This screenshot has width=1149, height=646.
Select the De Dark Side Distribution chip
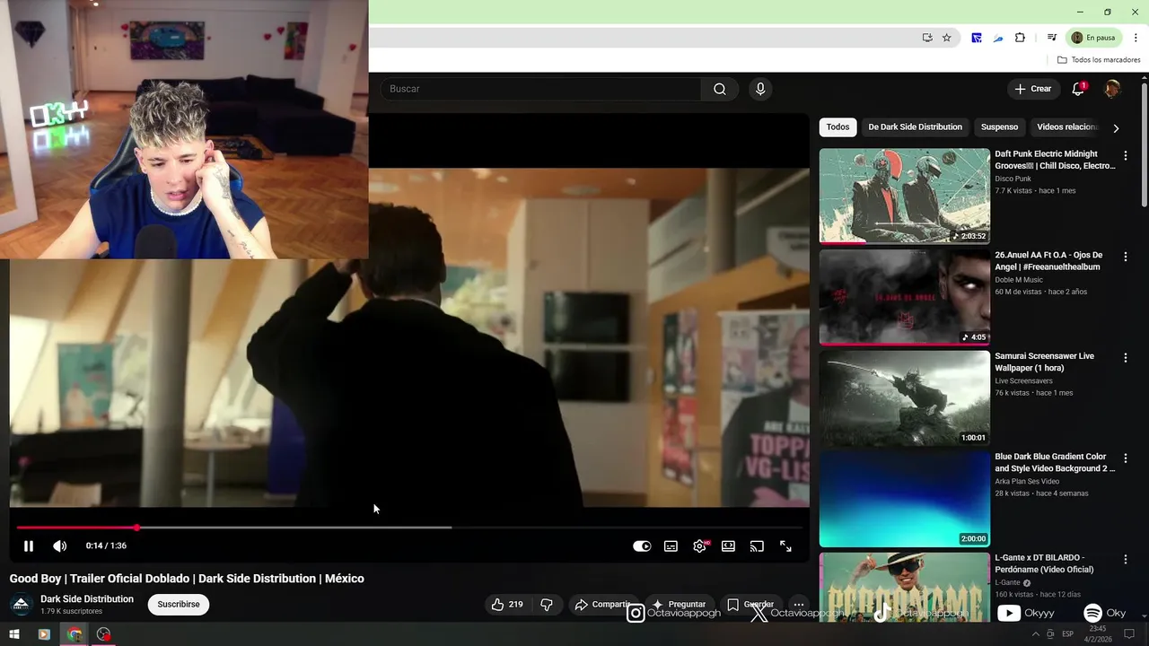coord(915,127)
